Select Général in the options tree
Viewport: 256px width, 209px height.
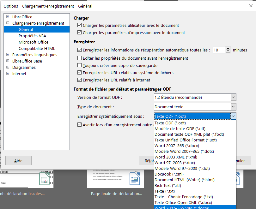coord(37,29)
